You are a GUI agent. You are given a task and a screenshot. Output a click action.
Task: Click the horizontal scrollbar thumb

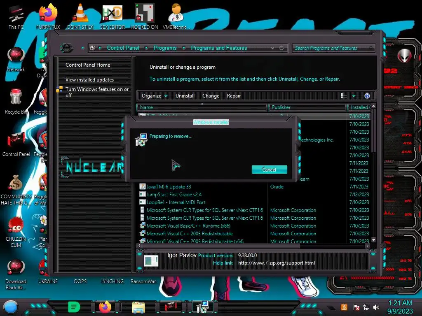pyautogui.click(x=221, y=246)
